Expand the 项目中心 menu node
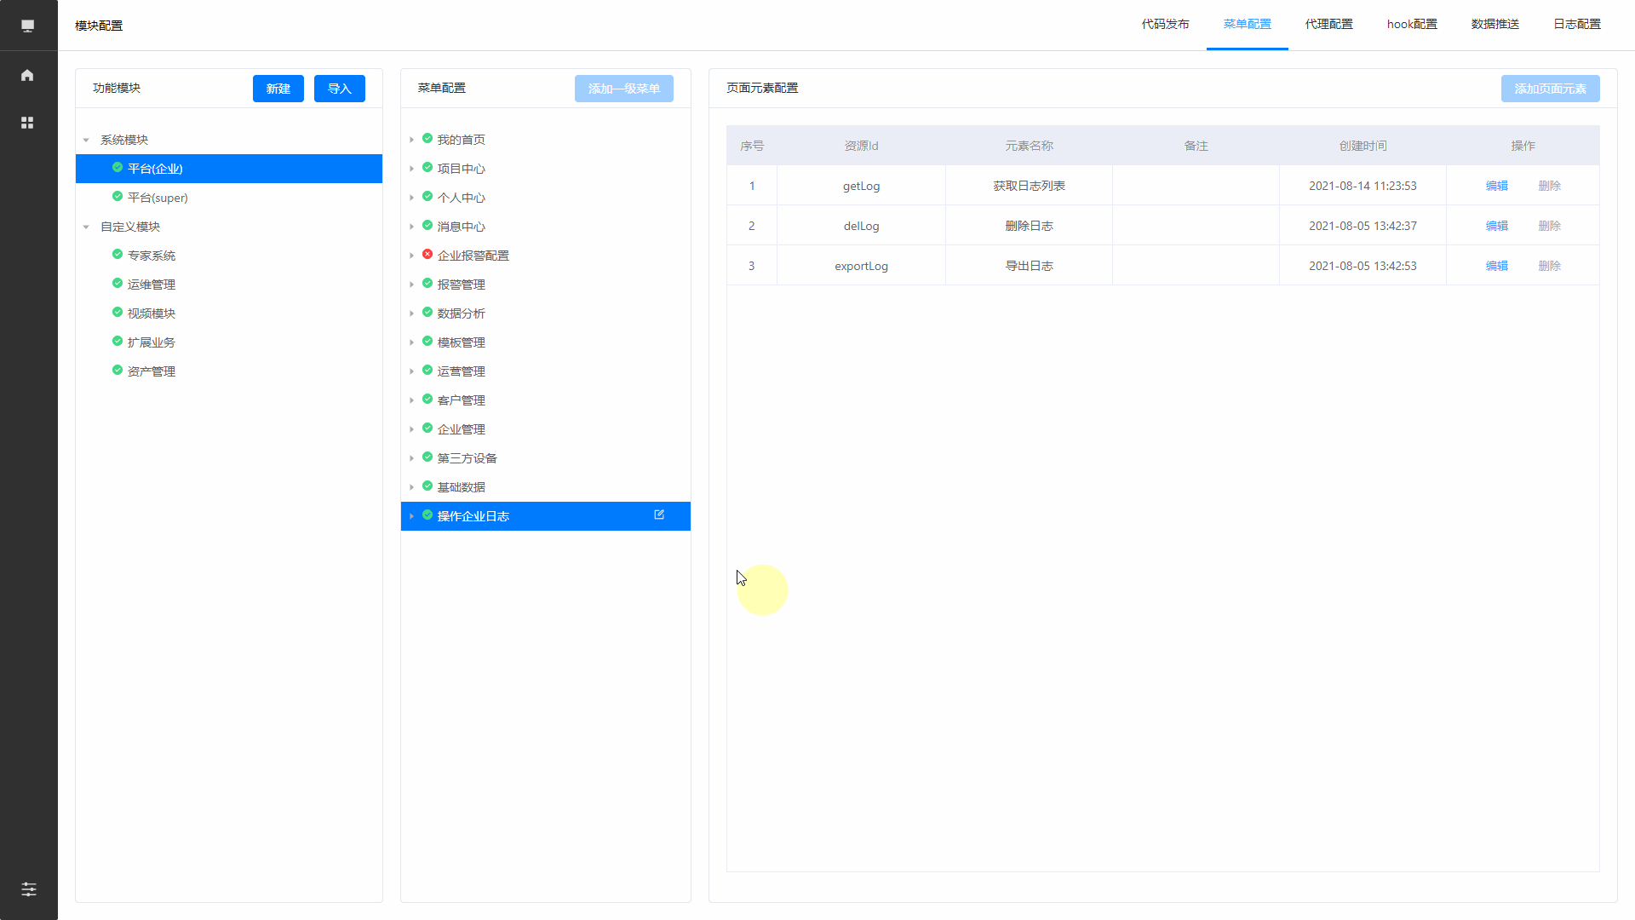The image size is (1635, 920). tap(411, 169)
